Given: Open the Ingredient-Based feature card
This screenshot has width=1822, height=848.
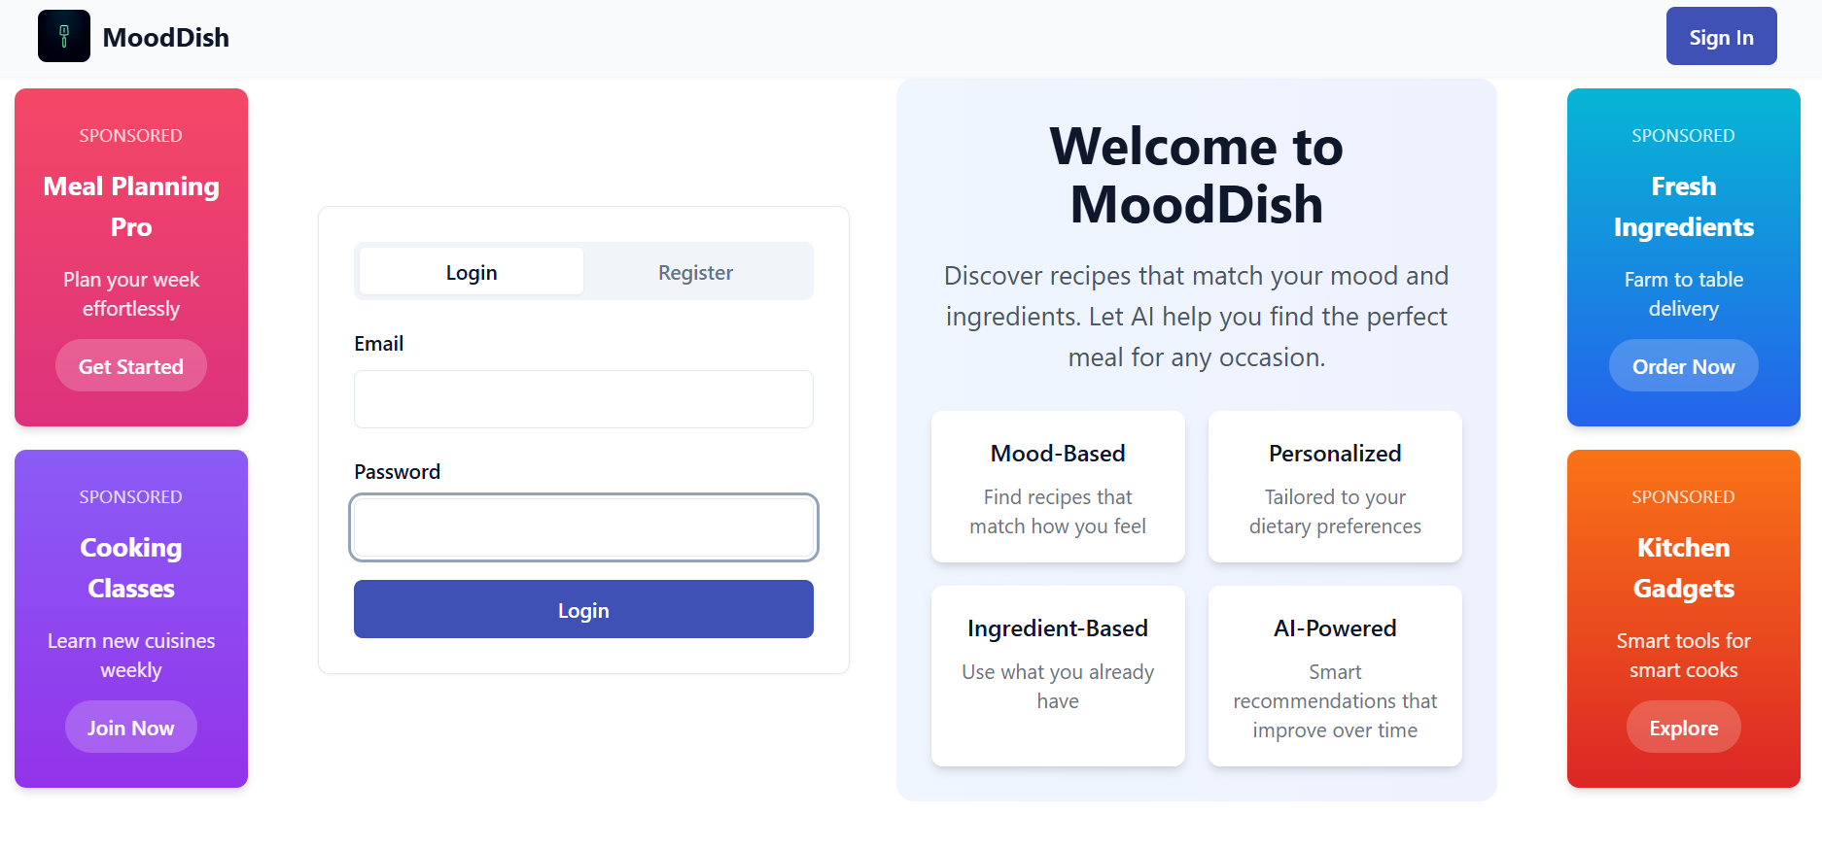Looking at the screenshot, I should coord(1058,675).
